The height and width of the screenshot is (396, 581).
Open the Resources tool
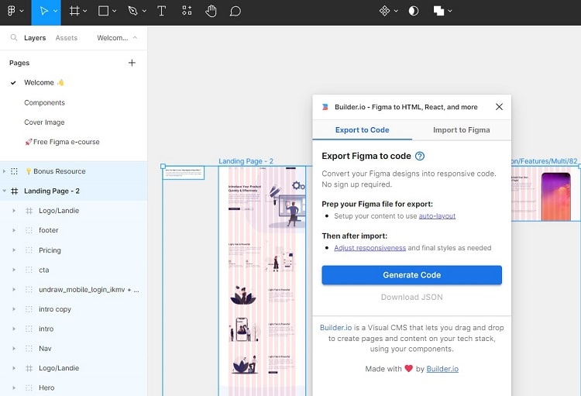click(x=187, y=11)
